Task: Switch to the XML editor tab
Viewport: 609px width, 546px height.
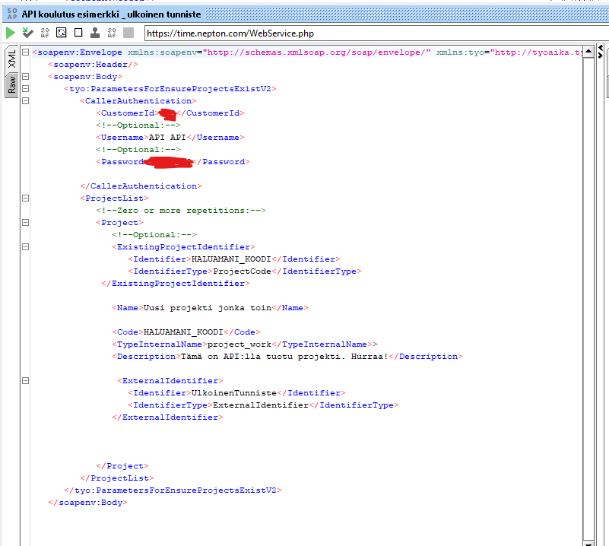Action: click(11, 59)
